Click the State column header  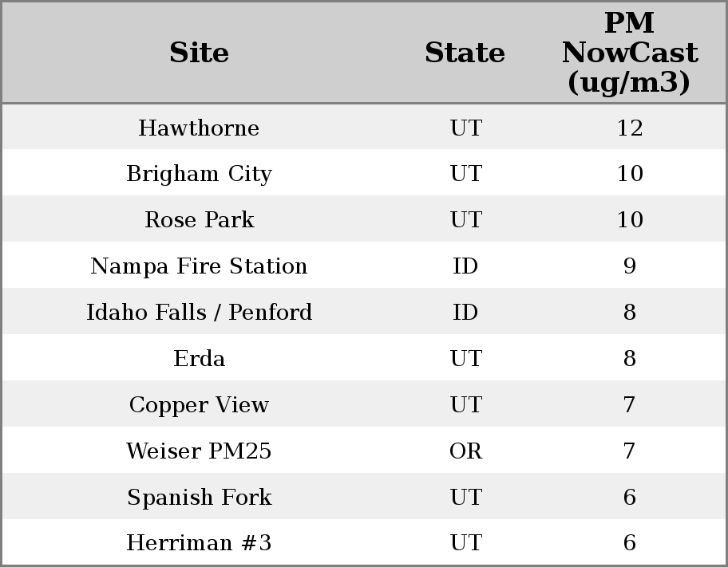tap(465, 53)
